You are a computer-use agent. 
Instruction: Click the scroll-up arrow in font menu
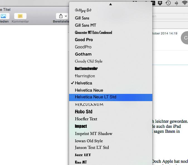pos(111,4)
